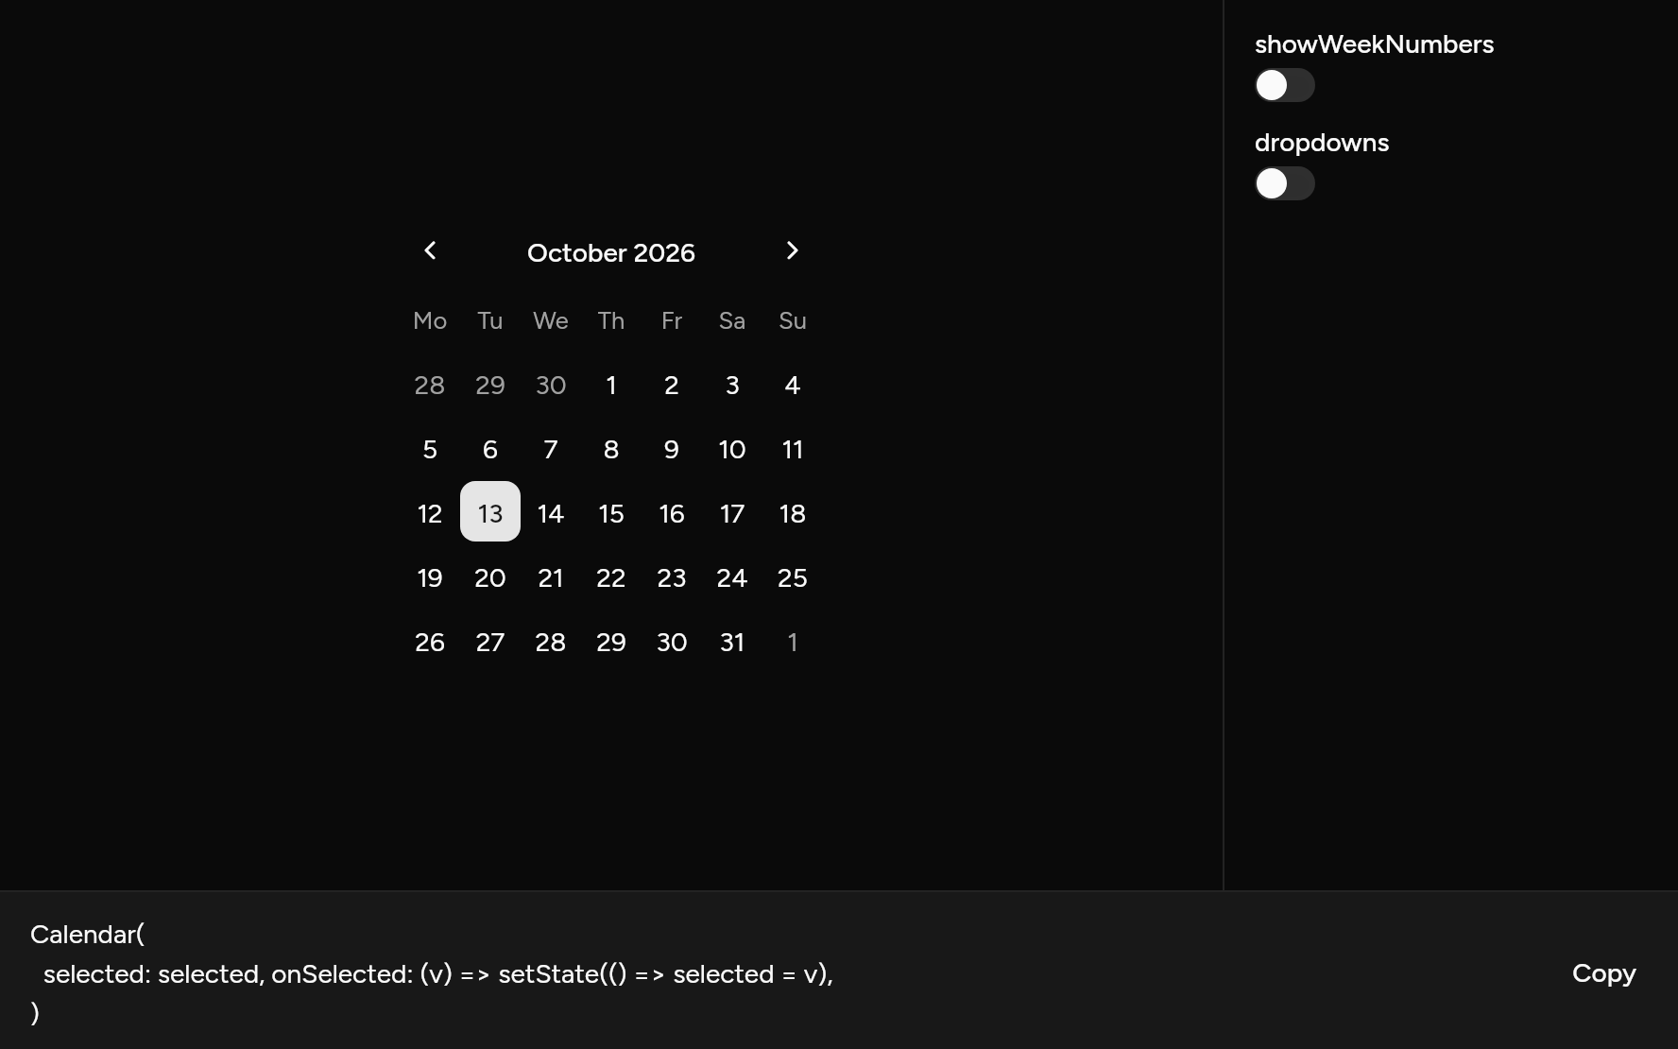The image size is (1678, 1049).
Task: Click the showWeekNumbers label
Action: pos(1374,44)
